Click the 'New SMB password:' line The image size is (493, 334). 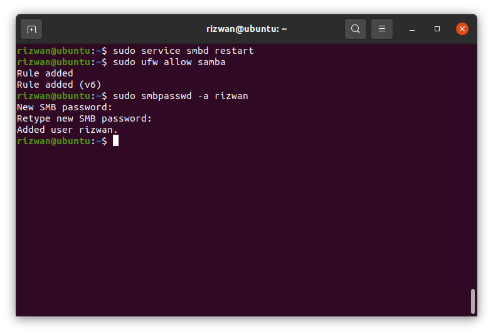pos(65,107)
